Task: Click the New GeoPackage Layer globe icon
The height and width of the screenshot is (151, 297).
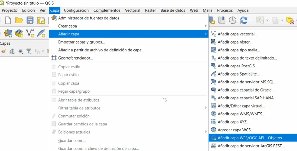Action: [19, 33]
